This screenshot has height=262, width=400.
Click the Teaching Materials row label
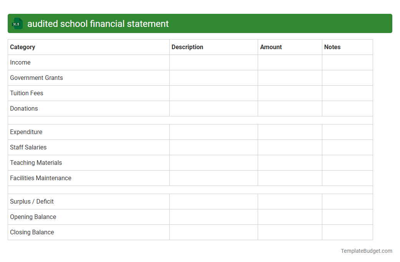(36, 163)
